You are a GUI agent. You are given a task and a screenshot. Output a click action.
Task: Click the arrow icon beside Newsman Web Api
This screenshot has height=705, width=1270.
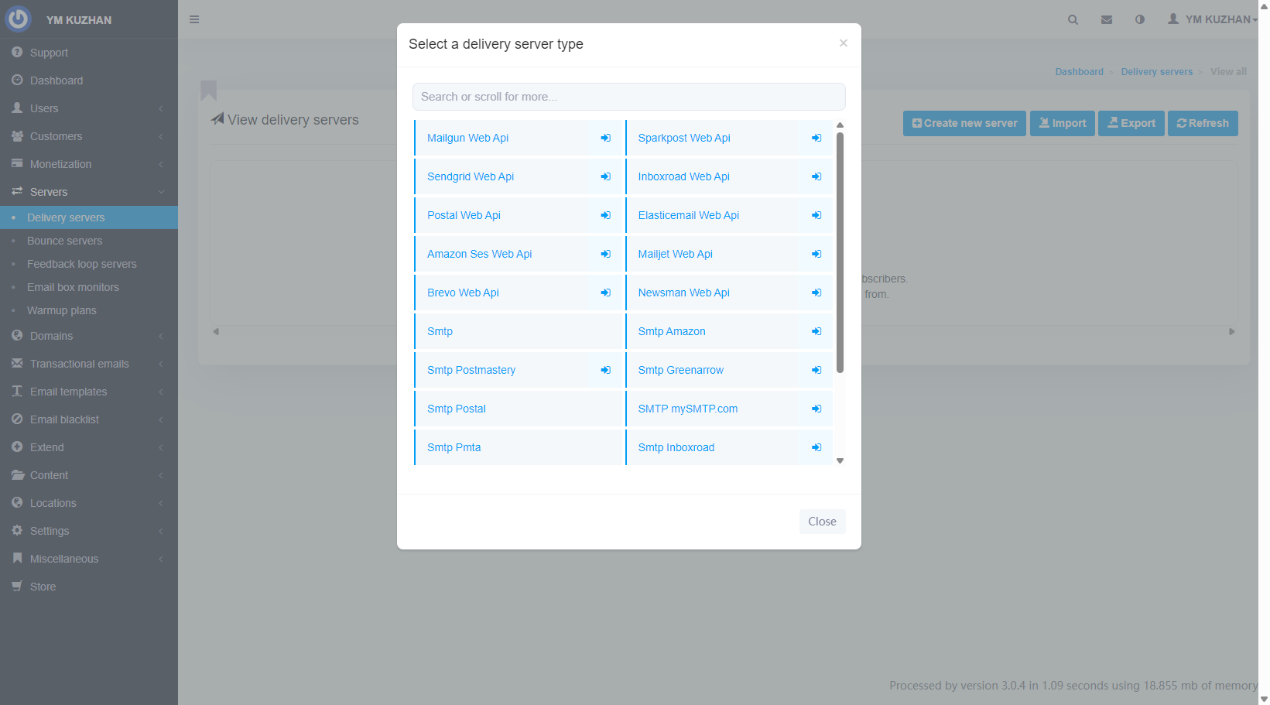[x=816, y=293]
